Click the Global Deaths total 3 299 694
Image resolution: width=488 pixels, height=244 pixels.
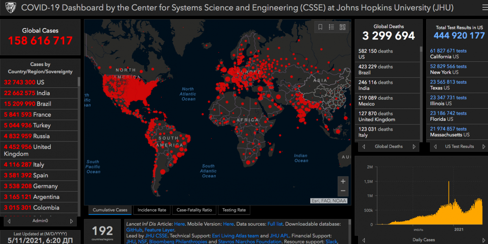[x=388, y=36]
